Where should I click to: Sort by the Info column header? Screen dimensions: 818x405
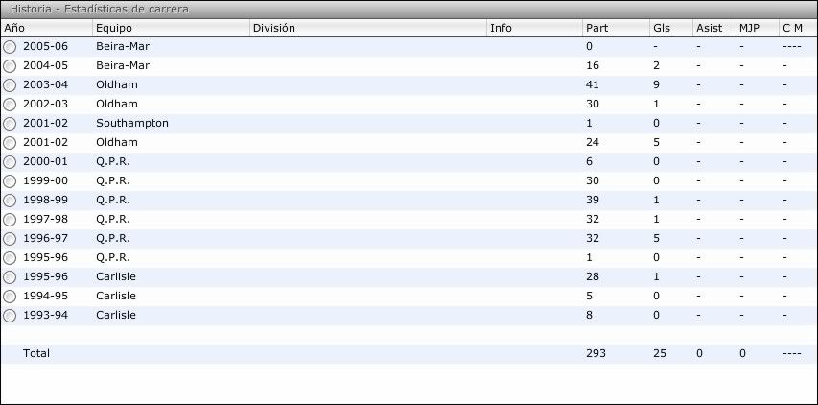click(x=535, y=28)
